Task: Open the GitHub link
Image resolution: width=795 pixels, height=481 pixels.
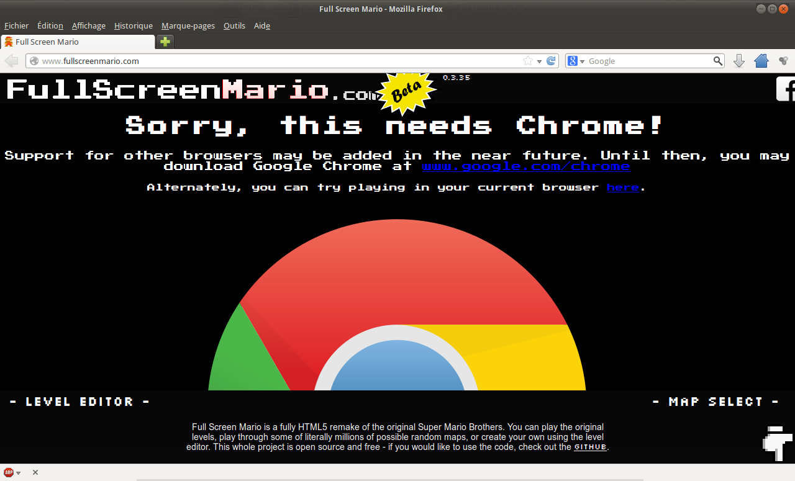Action: pos(590,447)
